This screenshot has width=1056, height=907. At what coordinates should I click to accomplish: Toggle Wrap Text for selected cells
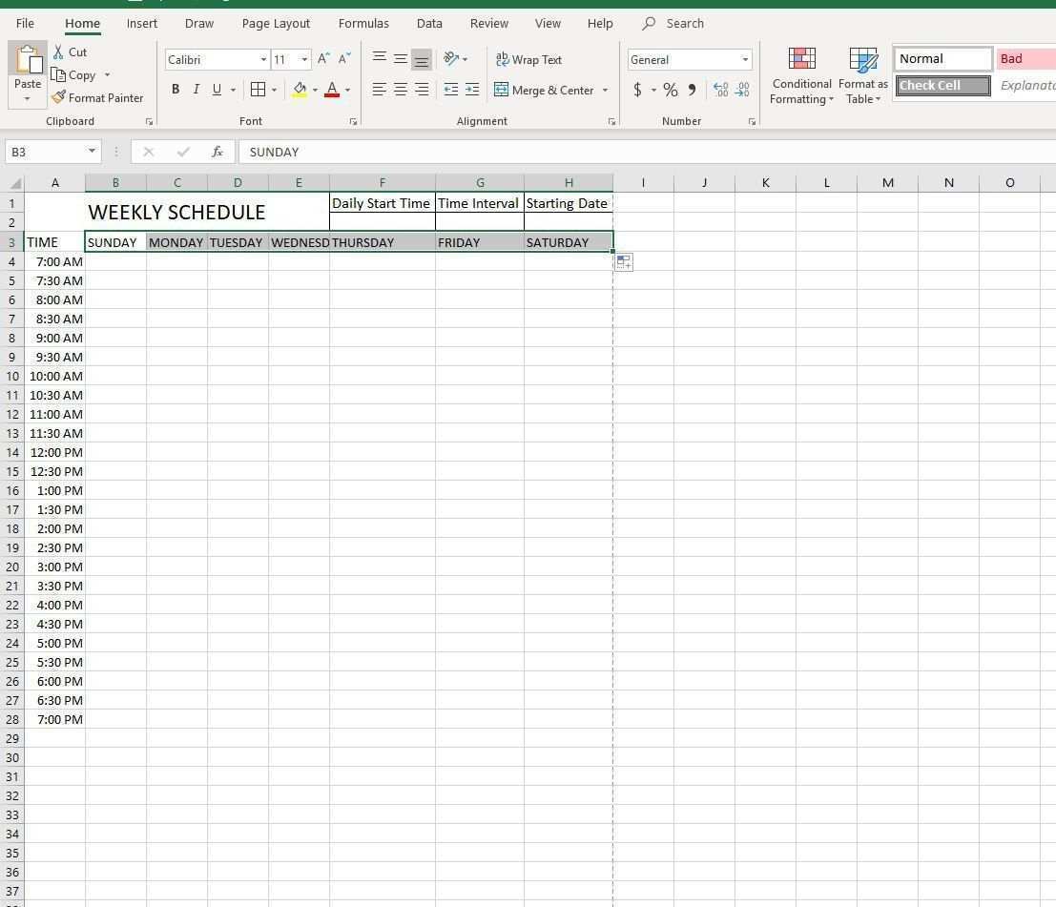(x=528, y=59)
